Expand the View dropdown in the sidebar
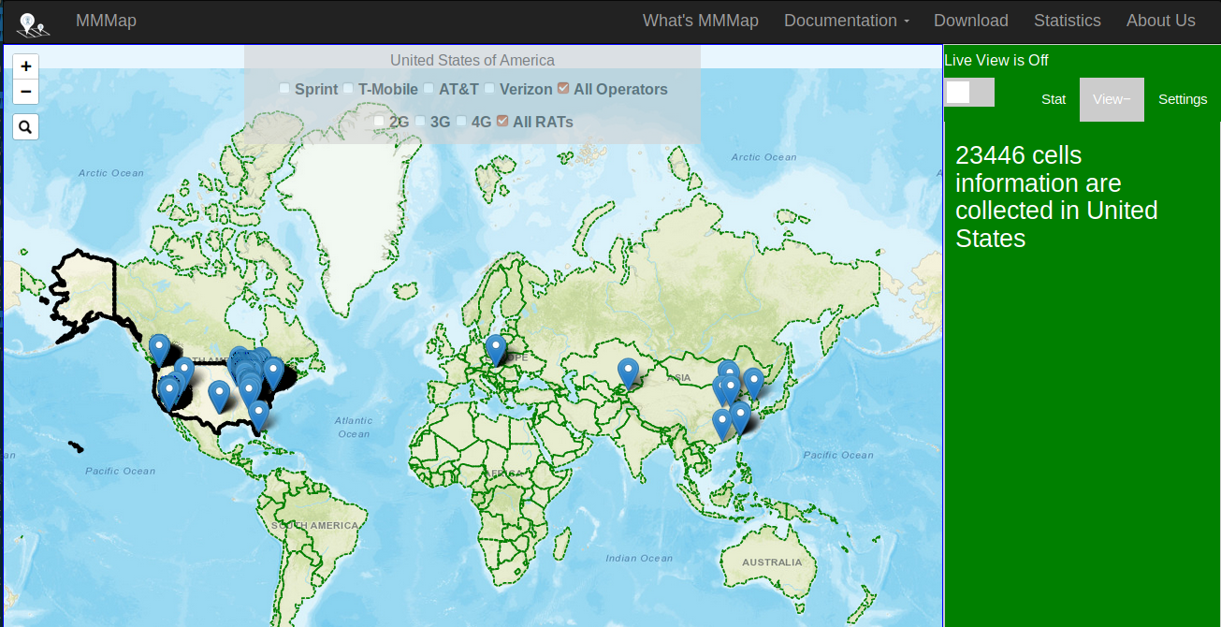Image resolution: width=1221 pixels, height=627 pixels. (x=1112, y=98)
